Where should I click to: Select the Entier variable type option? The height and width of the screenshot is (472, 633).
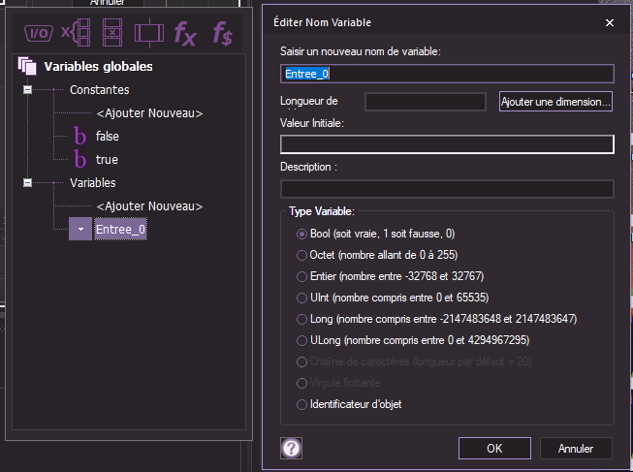[x=301, y=276]
